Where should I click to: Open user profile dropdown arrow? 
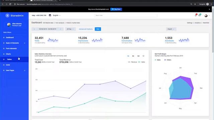click(209, 16)
